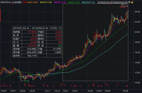Click the 20.00 price axis label
Screen dimensions: 142x93
tap(137, 32)
